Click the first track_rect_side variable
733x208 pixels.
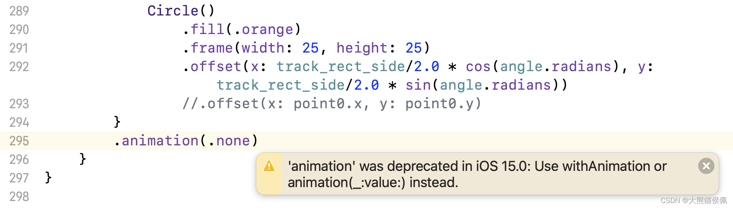(x=341, y=66)
